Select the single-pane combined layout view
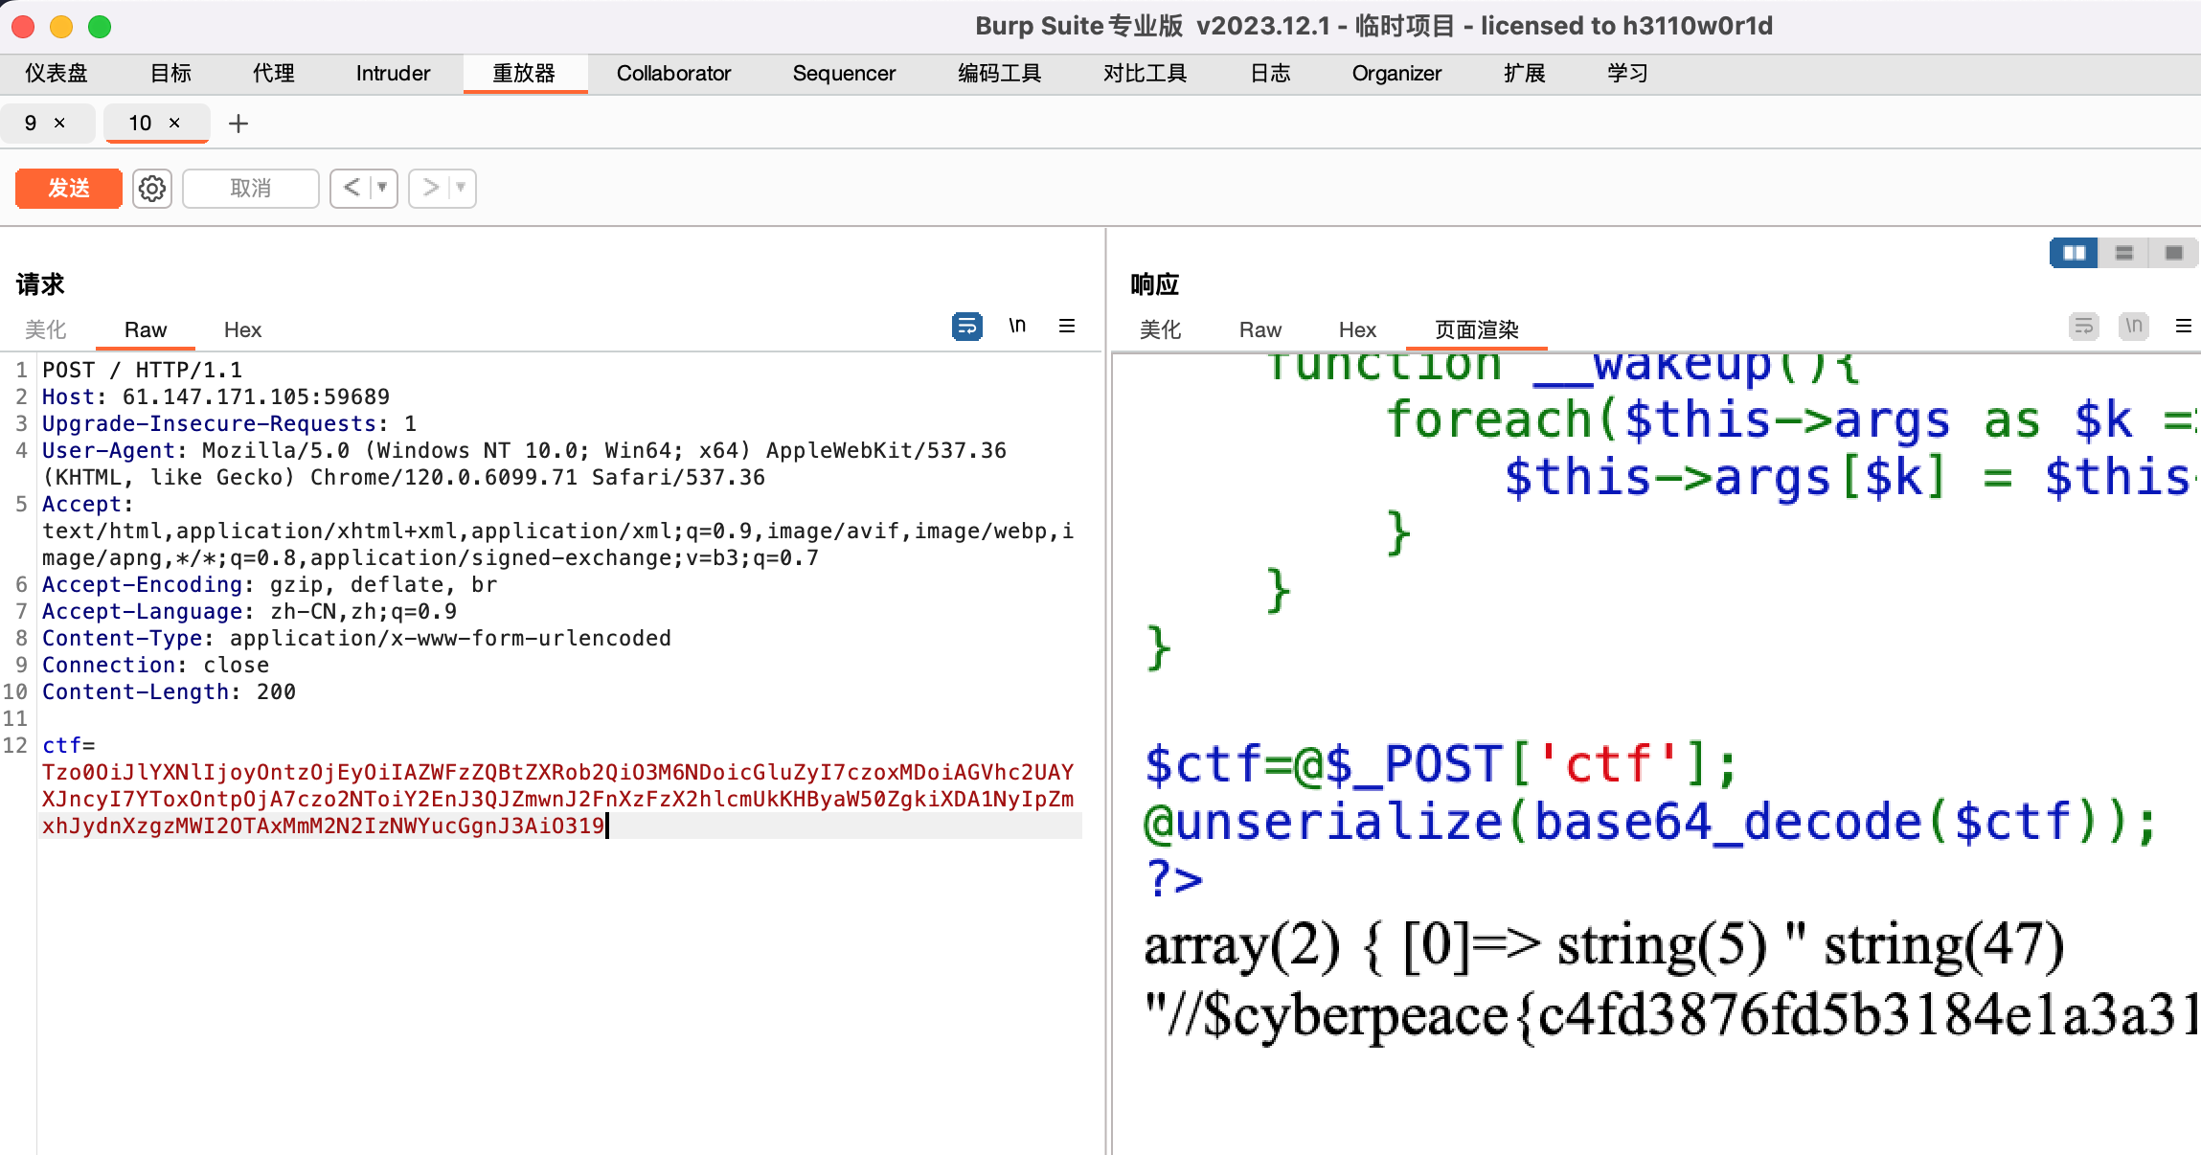 tap(2172, 252)
